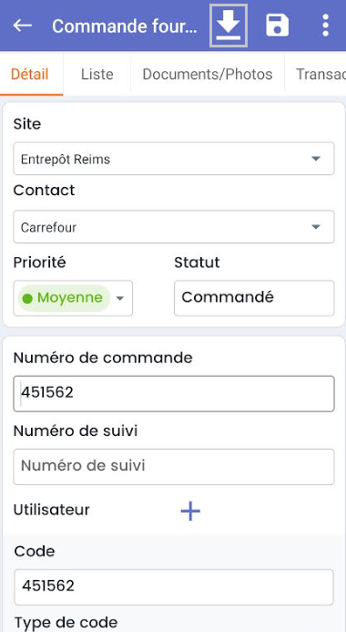
Task: Click the empty Numéro de suivi field
Action: coord(174,467)
